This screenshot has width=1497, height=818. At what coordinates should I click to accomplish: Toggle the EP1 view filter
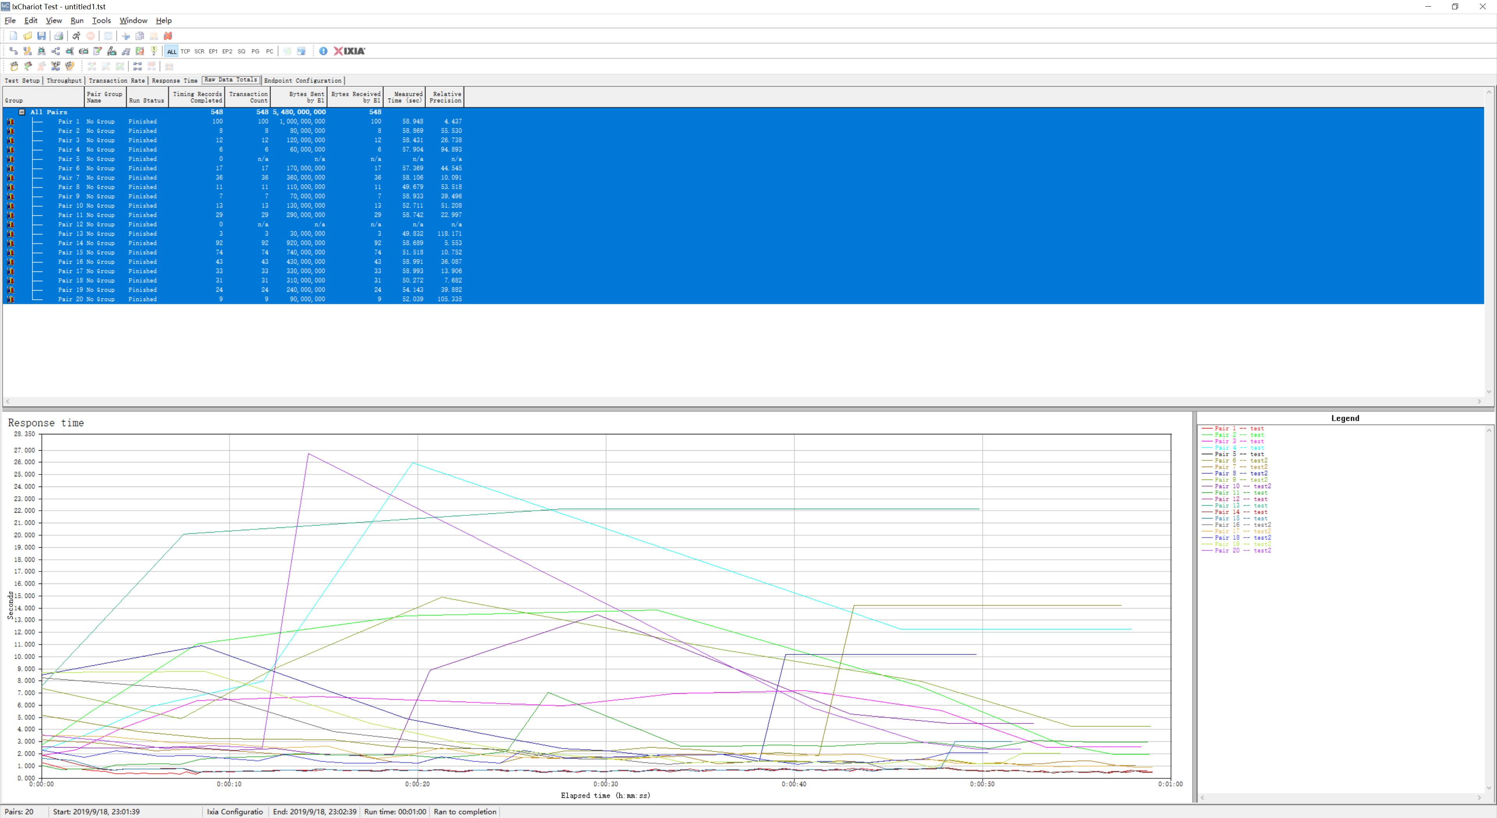point(213,51)
